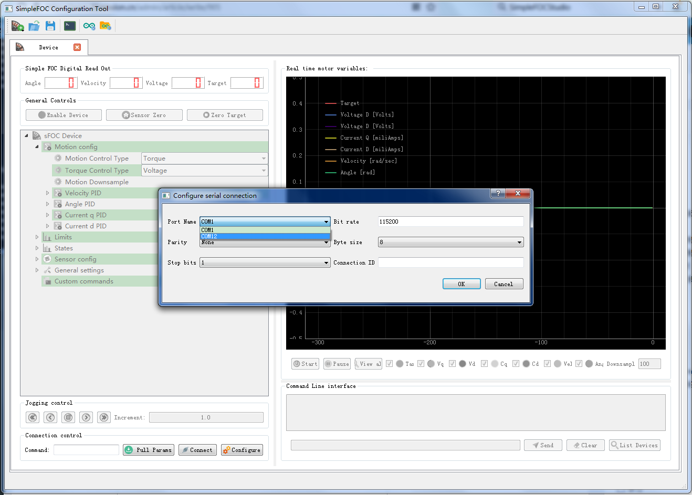Screen dimensions: 692x495
Task: Click the Connect button
Action: point(197,450)
